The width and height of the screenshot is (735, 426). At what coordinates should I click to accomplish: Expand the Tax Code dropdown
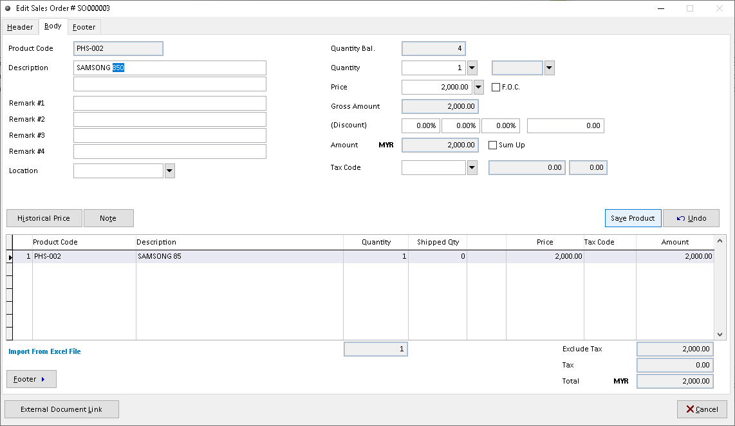click(x=472, y=167)
